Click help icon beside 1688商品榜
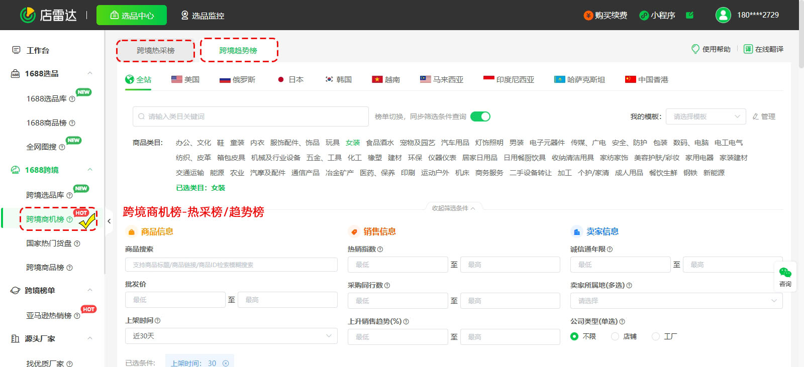Viewport: 804px width, 367px height. coord(72,123)
